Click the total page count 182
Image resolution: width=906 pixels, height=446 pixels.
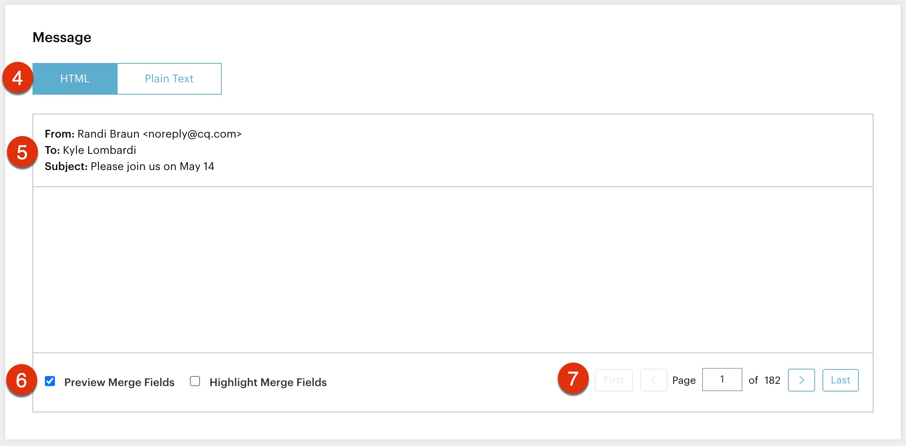point(772,381)
